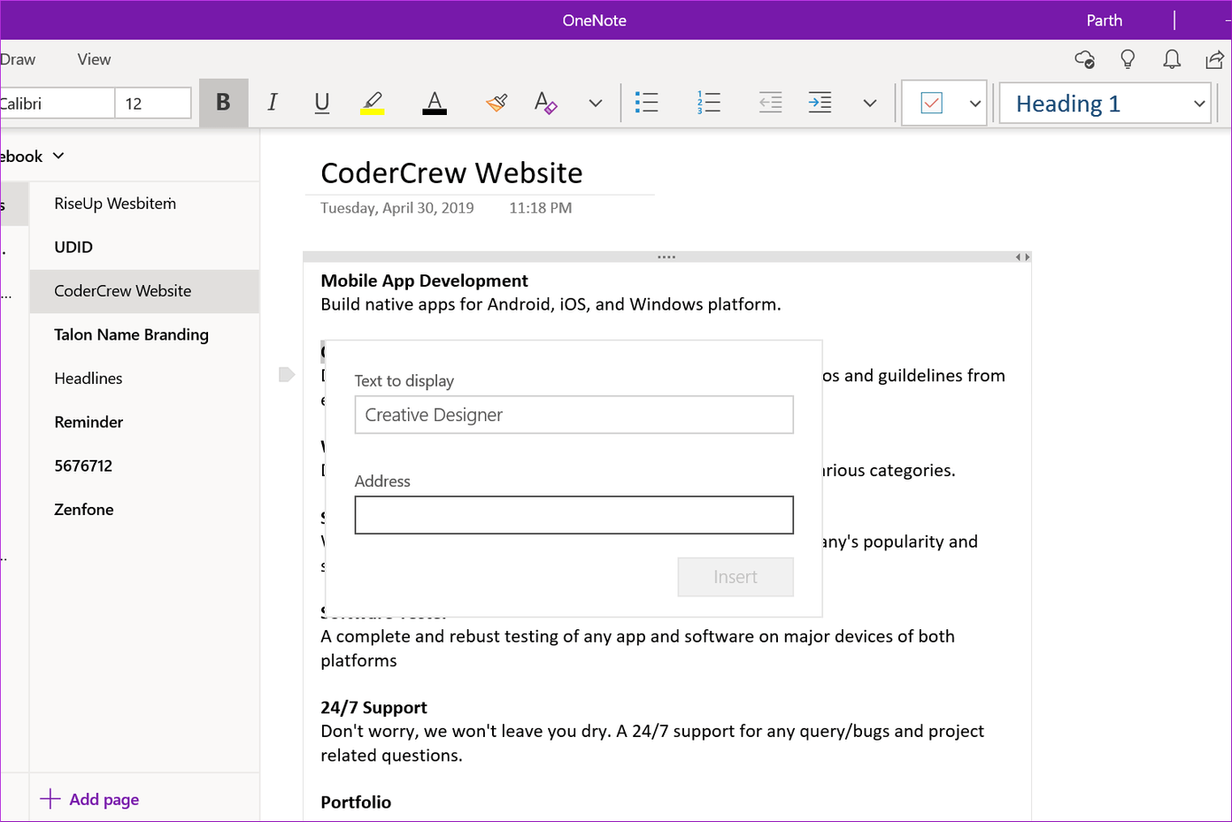Click the CoderCrew Website page title
The height and width of the screenshot is (822, 1232).
point(451,173)
